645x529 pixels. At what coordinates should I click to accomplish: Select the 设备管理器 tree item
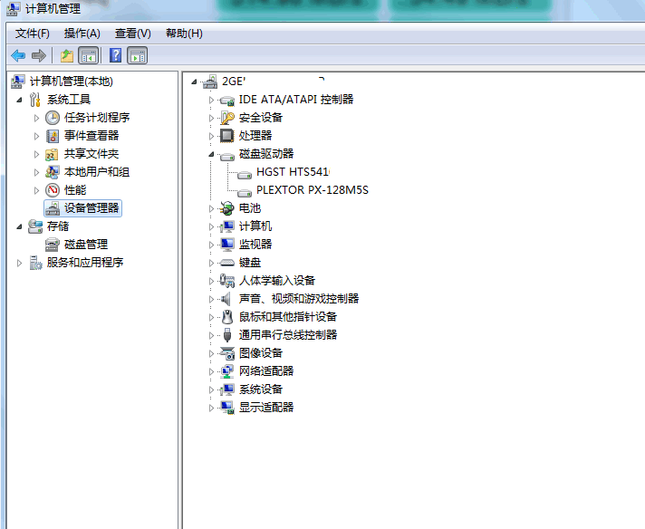point(91,208)
